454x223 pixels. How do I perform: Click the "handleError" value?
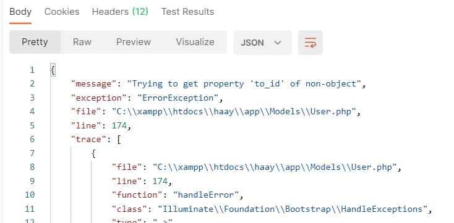[206, 195]
